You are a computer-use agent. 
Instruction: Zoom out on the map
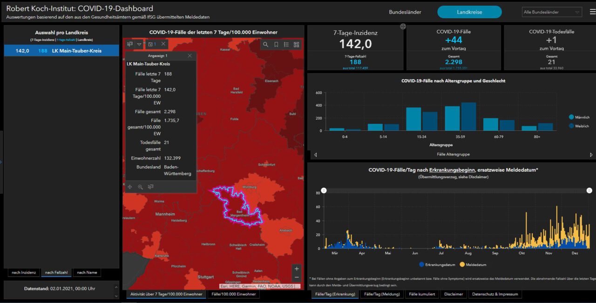(297, 277)
